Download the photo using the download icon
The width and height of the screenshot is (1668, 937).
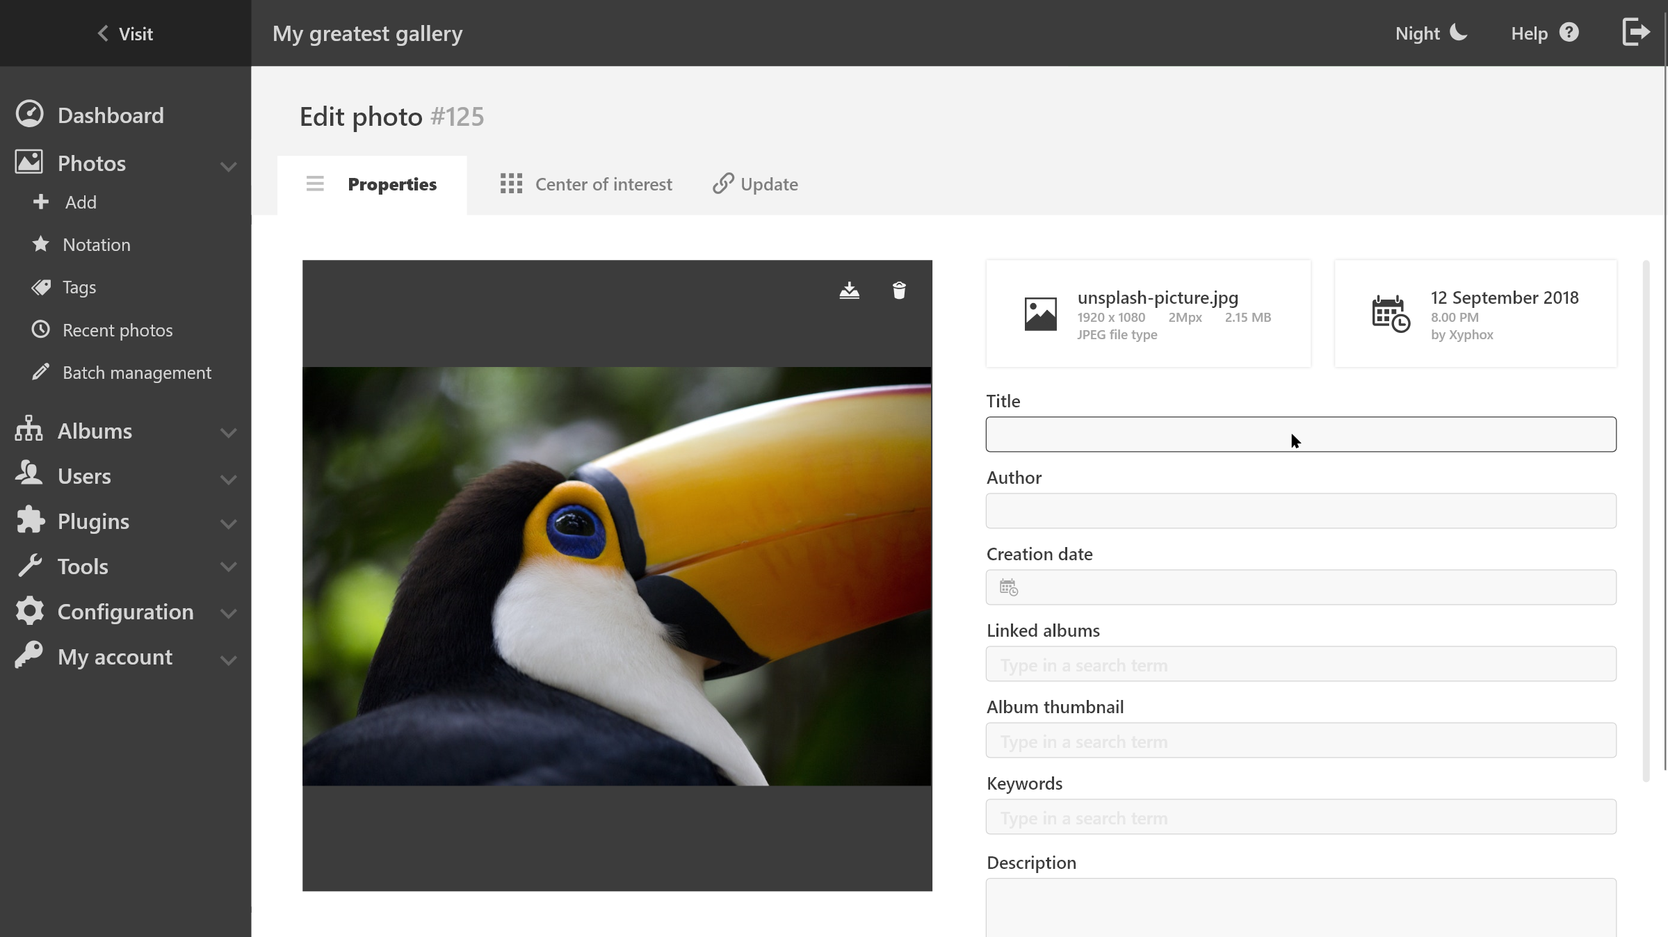(849, 290)
